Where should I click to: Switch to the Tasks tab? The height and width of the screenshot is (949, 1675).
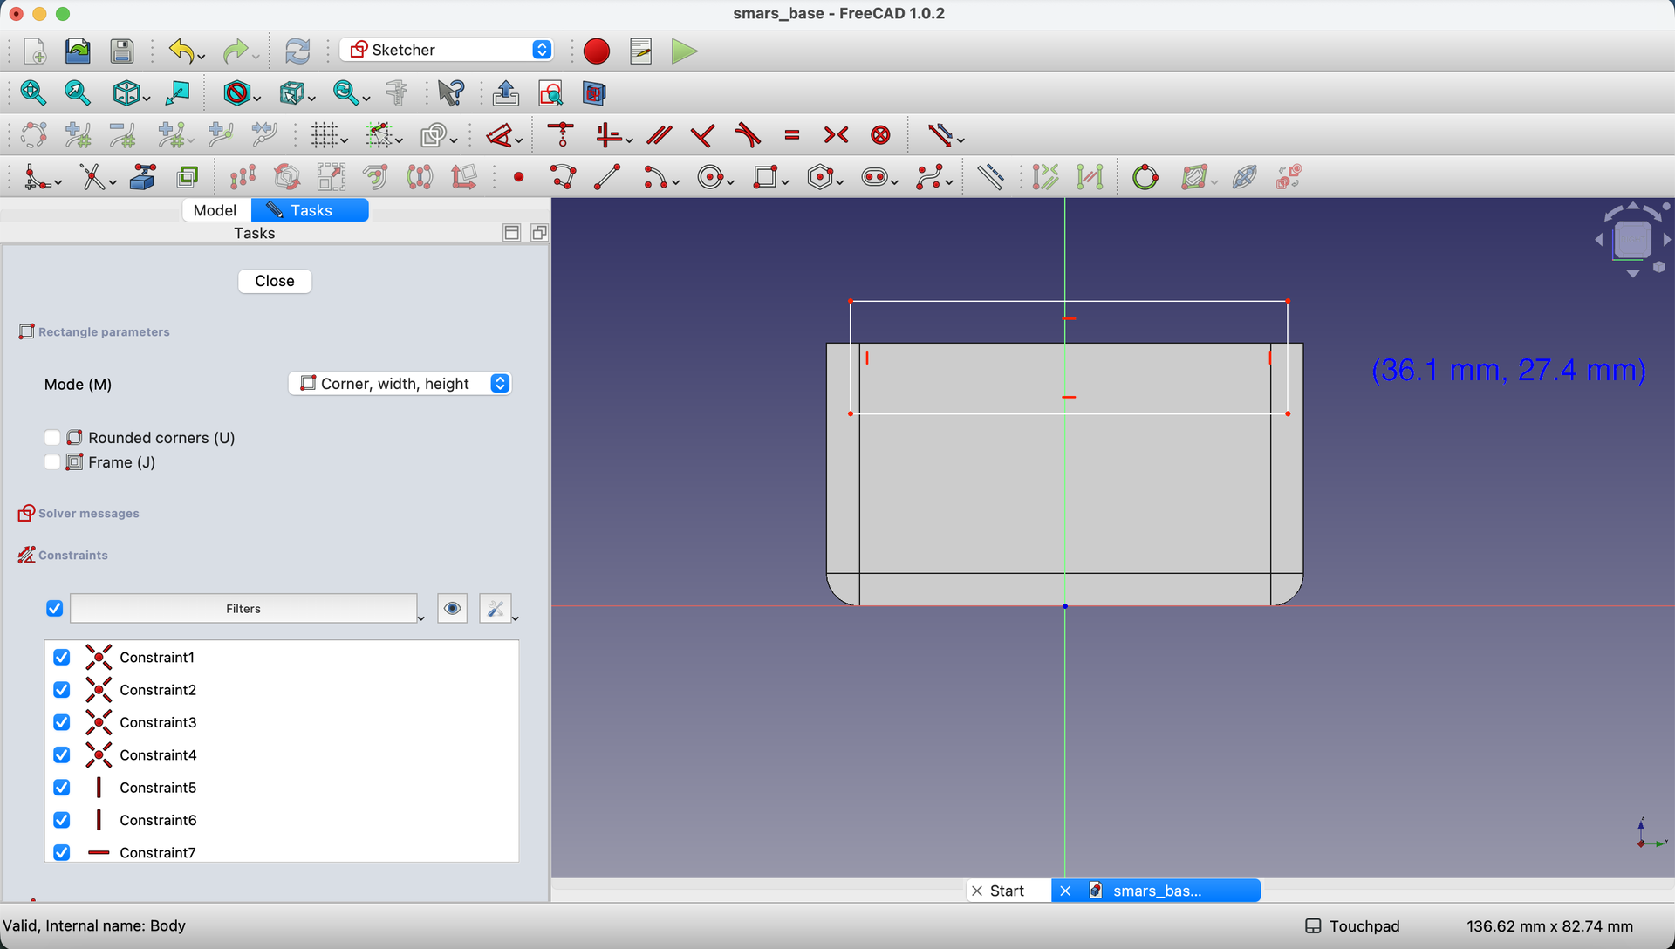(x=310, y=210)
